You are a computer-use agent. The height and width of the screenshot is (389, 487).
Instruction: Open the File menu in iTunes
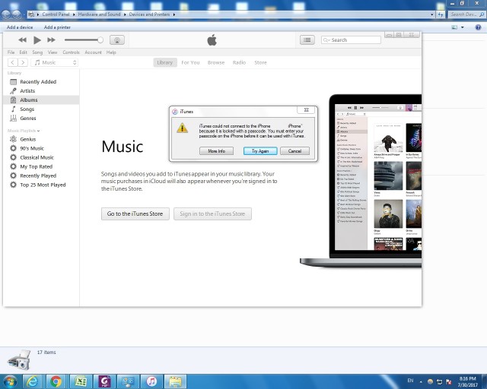(11, 52)
